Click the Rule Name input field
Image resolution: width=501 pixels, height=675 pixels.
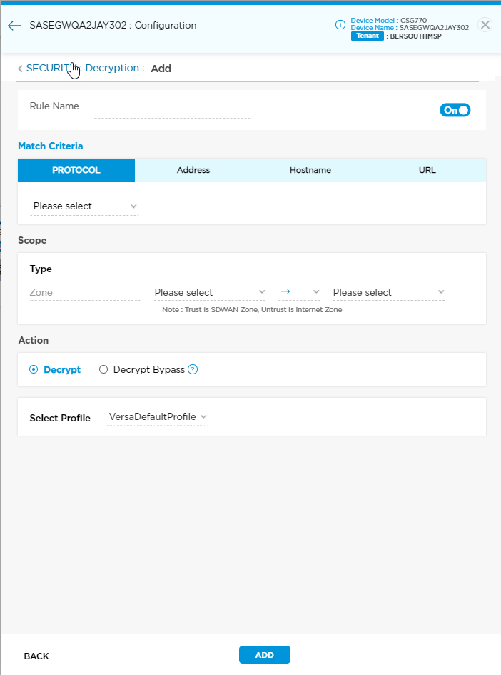172,110
